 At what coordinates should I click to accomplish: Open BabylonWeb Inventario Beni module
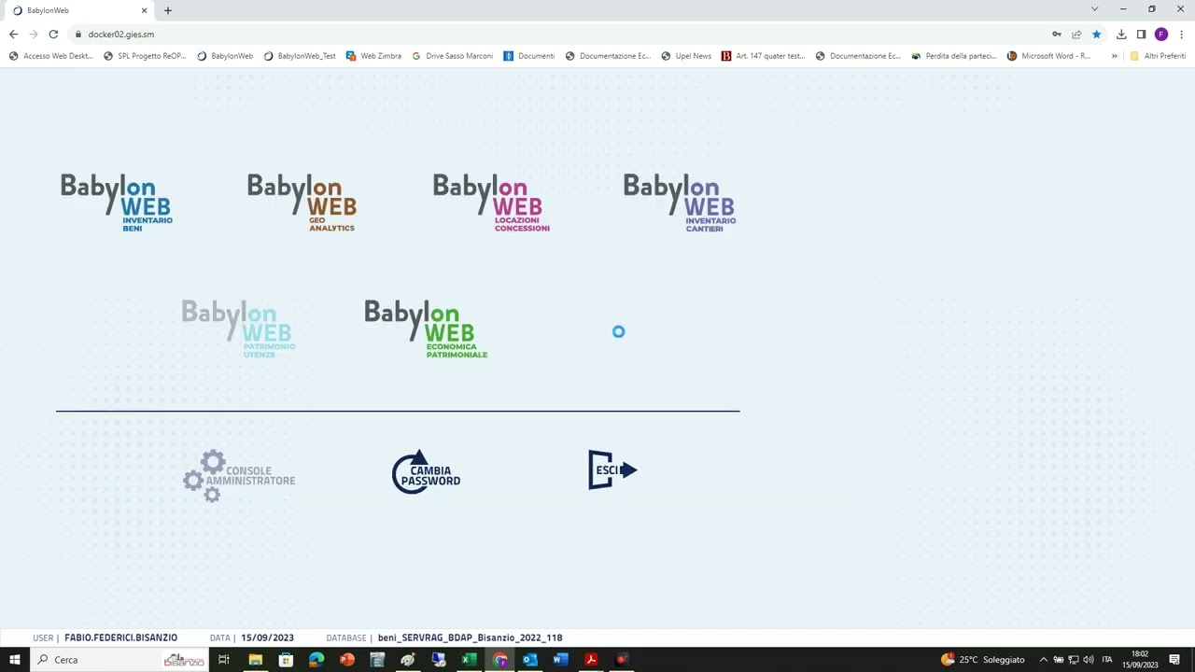tap(117, 203)
